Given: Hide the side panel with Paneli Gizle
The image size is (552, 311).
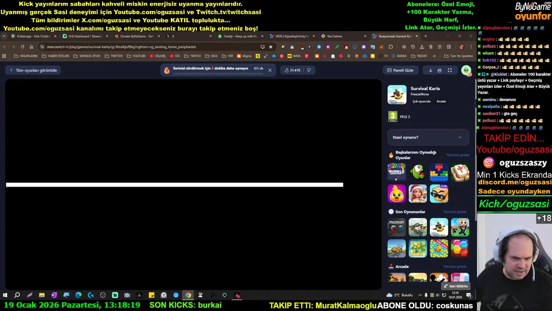Looking at the screenshot, I should (400, 70).
